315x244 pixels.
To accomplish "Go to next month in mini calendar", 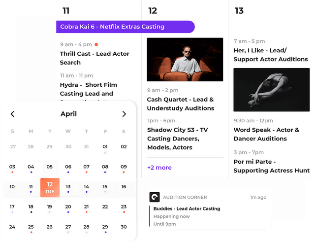I will 124,114.
